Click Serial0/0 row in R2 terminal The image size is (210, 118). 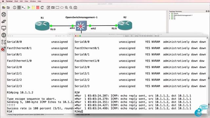click(140, 42)
